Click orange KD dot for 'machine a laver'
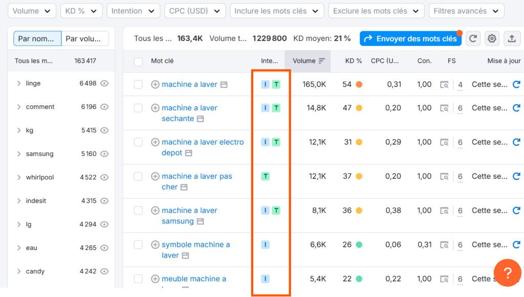Screen dimensions: 524x297 tap(359, 84)
